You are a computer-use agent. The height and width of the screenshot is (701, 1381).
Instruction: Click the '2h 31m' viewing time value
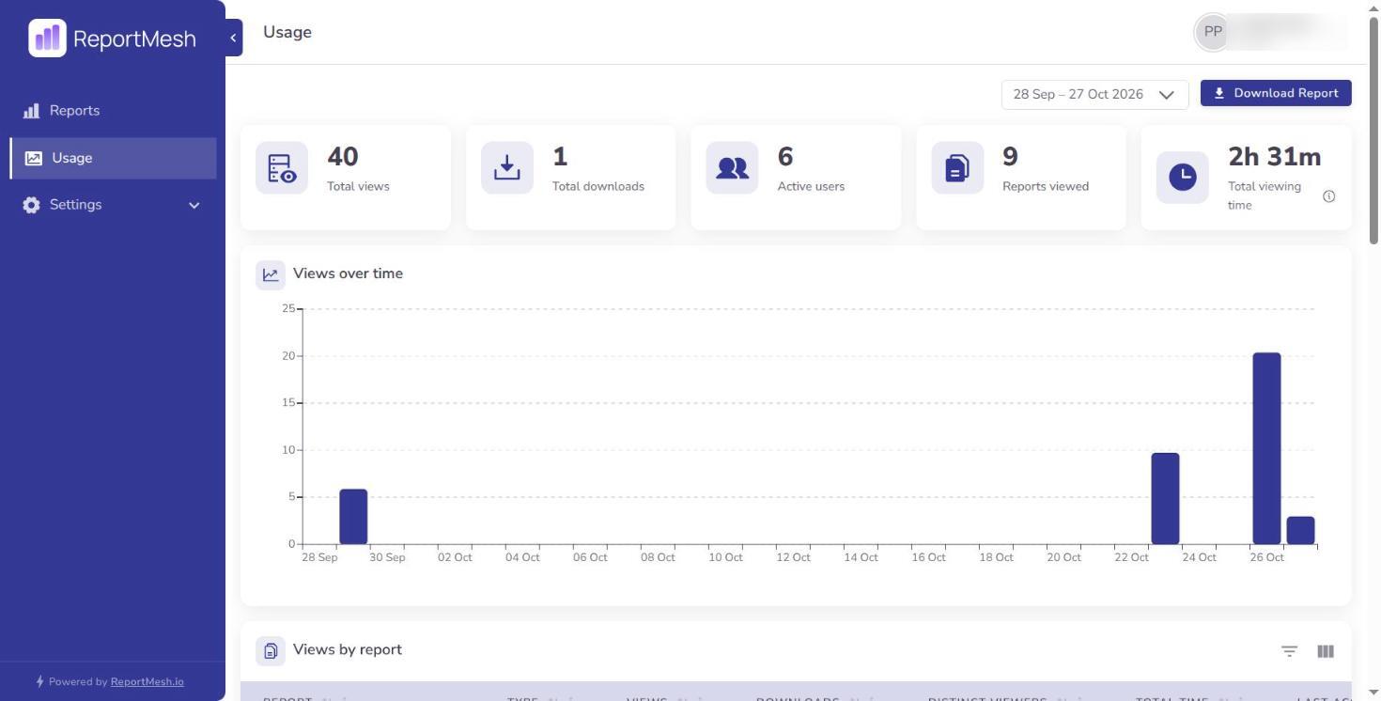pos(1275,157)
